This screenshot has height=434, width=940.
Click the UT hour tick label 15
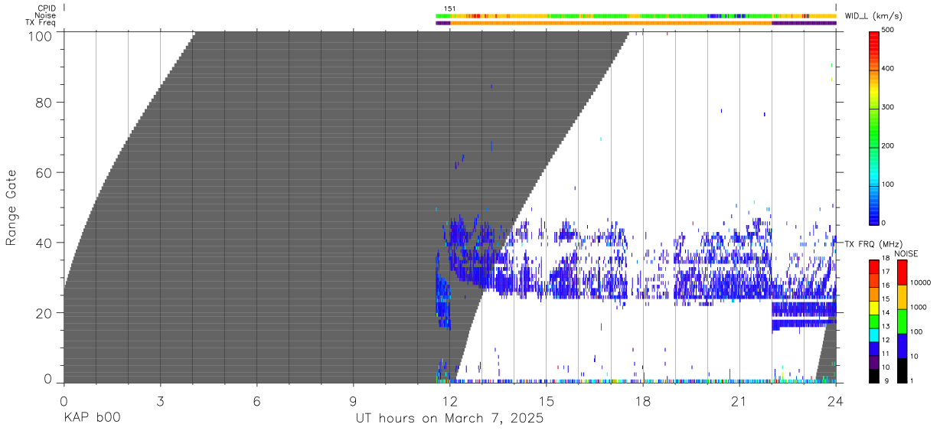coord(546,401)
